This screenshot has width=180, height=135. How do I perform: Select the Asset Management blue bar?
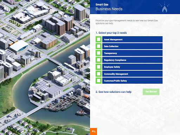tap(133, 39)
